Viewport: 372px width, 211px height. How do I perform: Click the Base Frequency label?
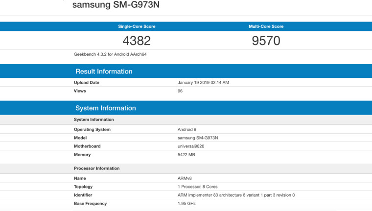coord(90,204)
